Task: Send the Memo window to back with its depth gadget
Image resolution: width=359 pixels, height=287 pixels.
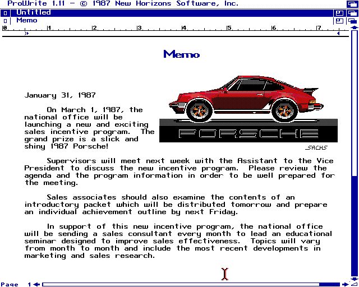Action: click(x=352, y=21)
